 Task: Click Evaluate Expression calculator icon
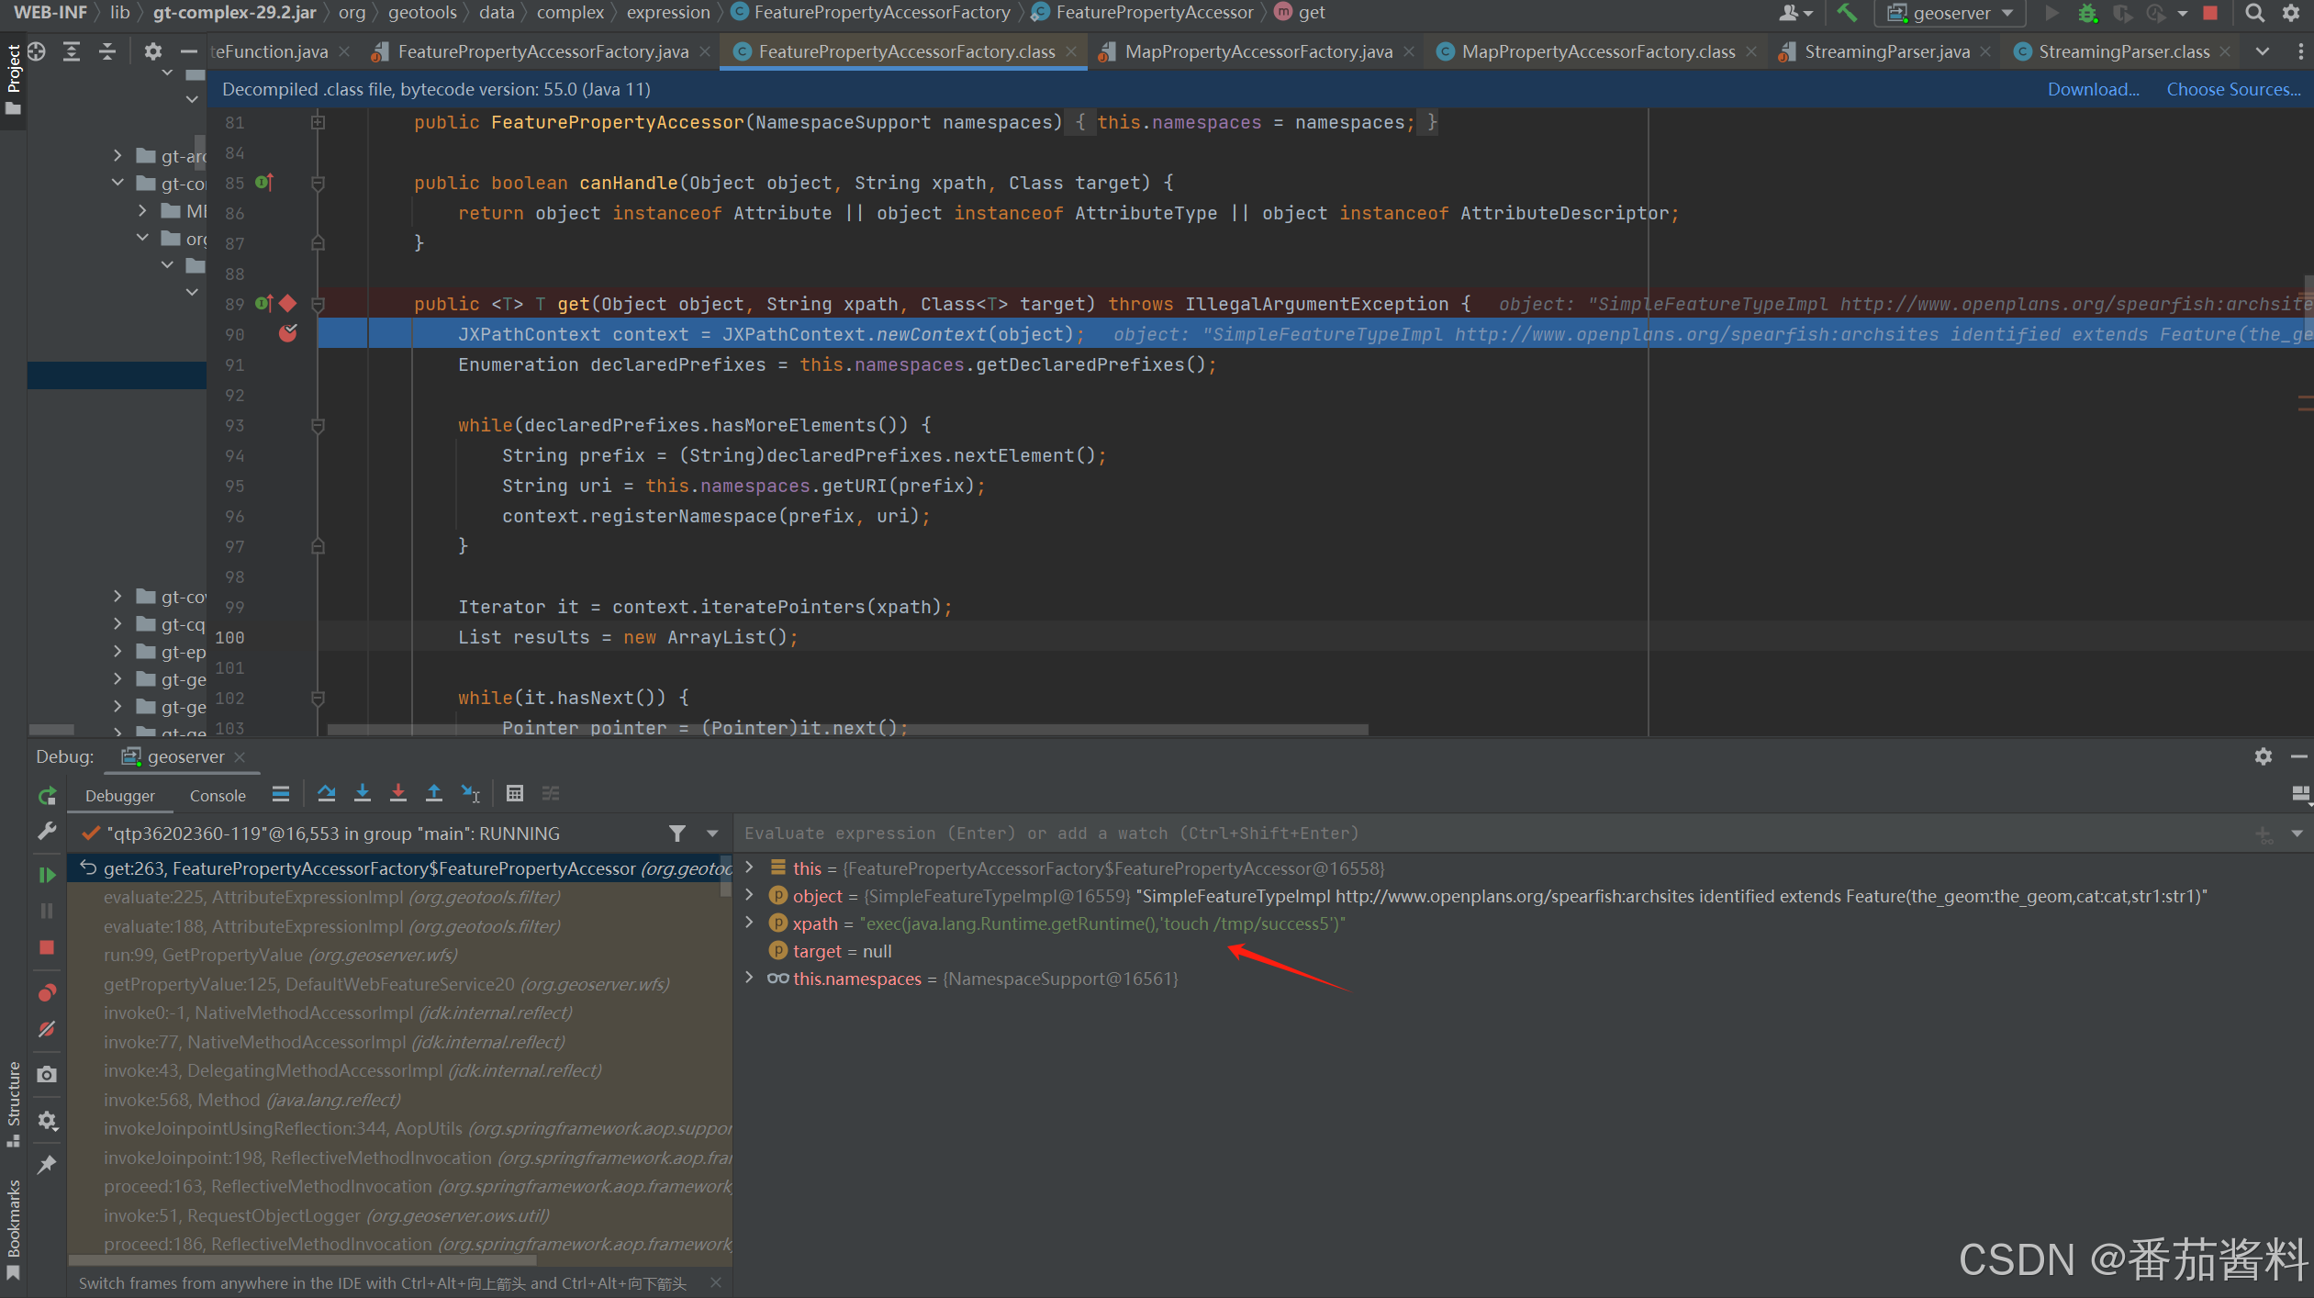tap(515, 793)
